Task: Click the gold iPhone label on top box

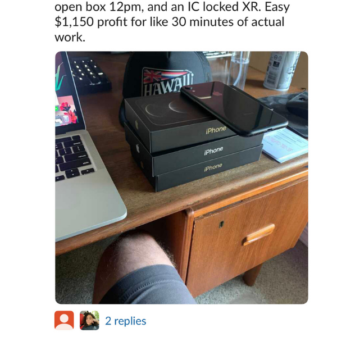Action: [x=216, y=130]
